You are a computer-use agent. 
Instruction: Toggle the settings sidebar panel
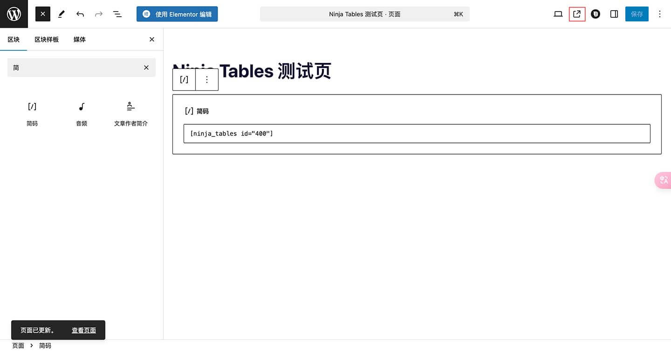(614, 14)
